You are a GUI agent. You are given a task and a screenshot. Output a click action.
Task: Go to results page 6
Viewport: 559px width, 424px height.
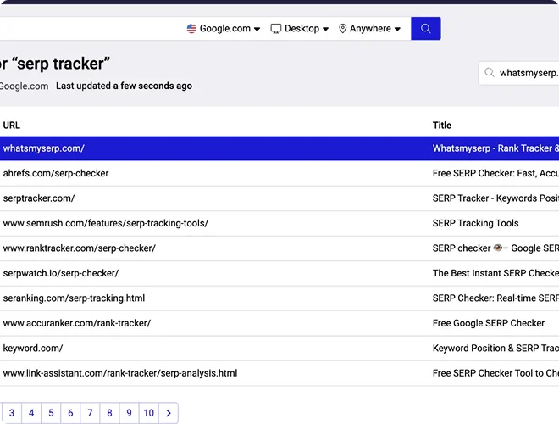tap(70, 413)
